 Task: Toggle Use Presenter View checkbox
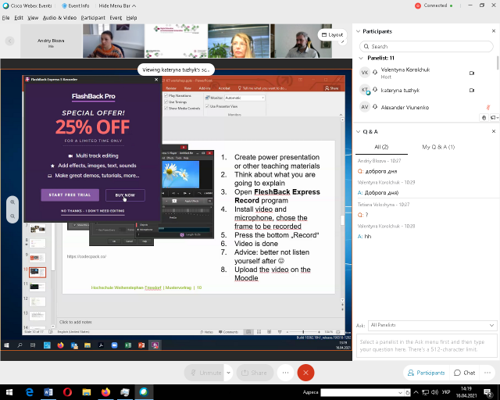207,106
